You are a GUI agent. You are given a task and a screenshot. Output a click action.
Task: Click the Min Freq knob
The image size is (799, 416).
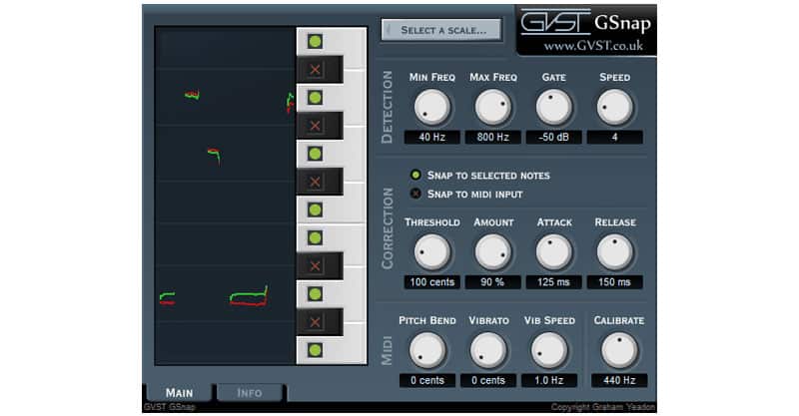click(432, 108)
